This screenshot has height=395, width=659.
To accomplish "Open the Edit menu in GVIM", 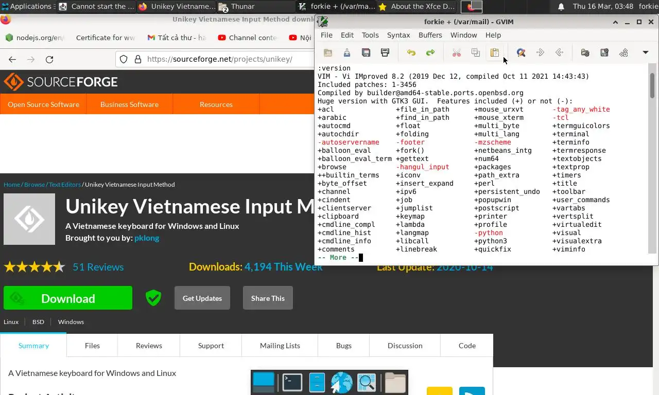I will pyautogui.click(x=347, y=35).
